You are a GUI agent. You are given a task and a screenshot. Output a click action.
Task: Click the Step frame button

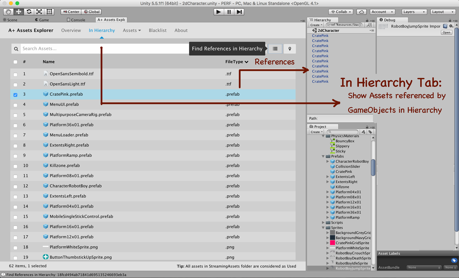pyautogui.click(x=239, y=12)
